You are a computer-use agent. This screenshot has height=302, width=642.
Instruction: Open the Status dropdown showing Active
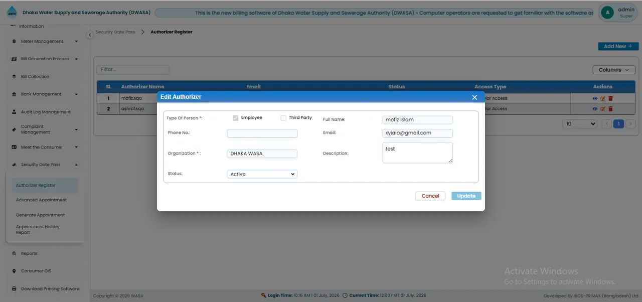[x=262, y=174]
